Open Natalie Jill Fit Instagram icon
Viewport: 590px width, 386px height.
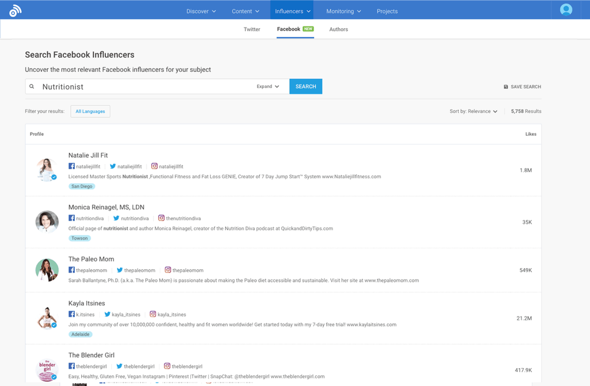[x=154, y=166]
